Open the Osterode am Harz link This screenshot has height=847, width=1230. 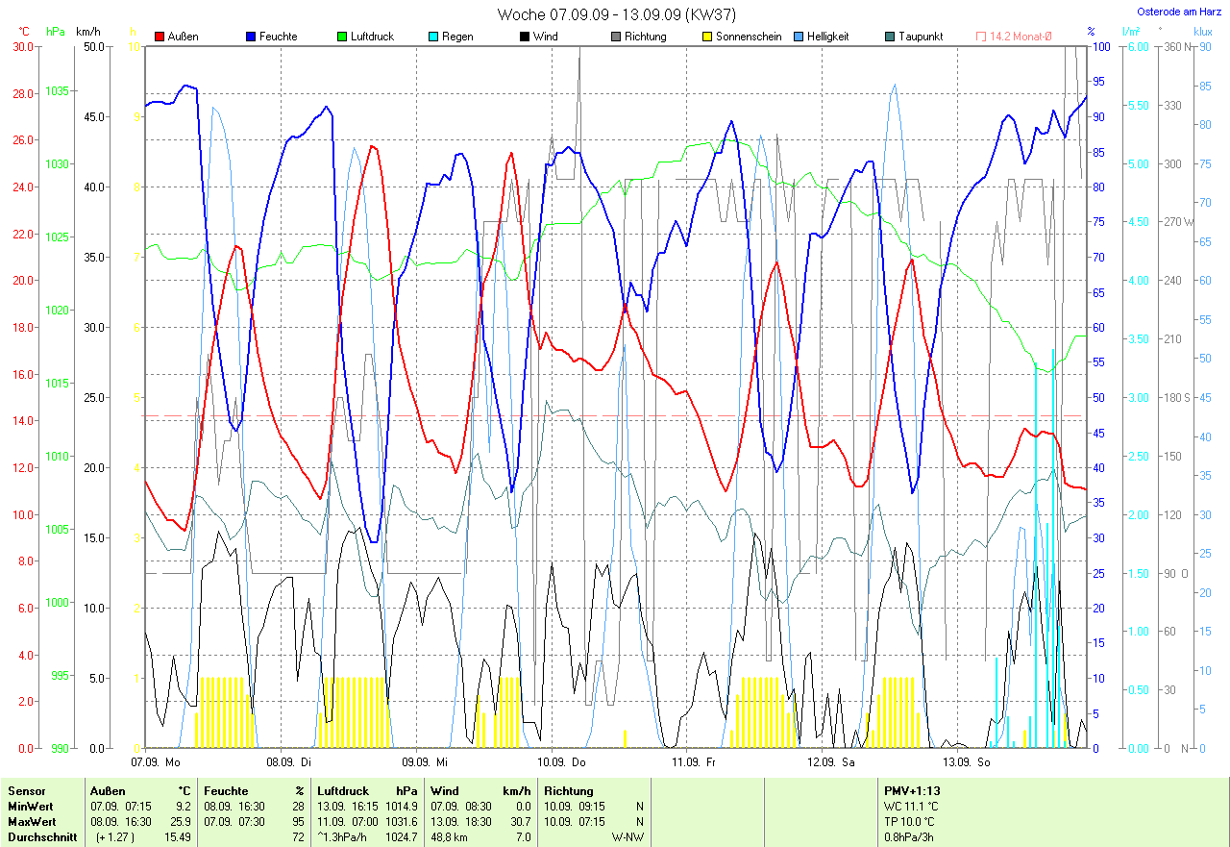tap(1179, 12)
